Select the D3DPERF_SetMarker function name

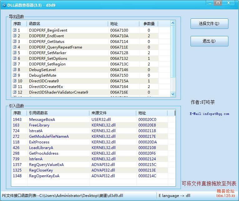(x=48, y=53)
